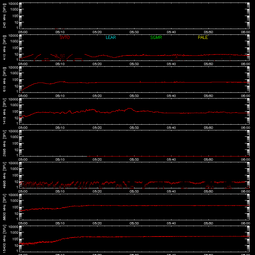Select the red SVTO station label
255x255 pixels.
pos(65,37)
